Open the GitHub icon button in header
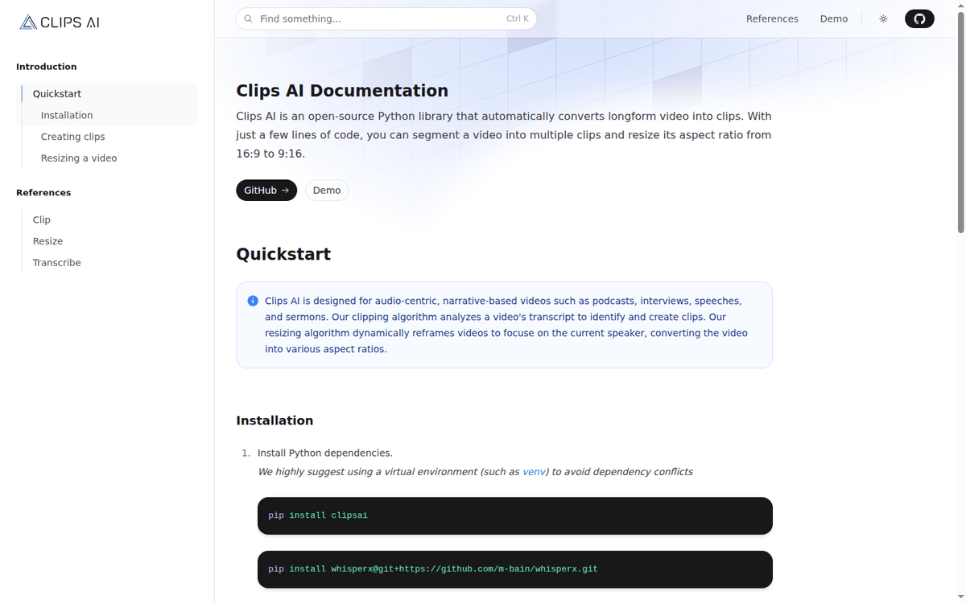Image resolution: width=966 pixels, height=603 pixels. (919, 18)
